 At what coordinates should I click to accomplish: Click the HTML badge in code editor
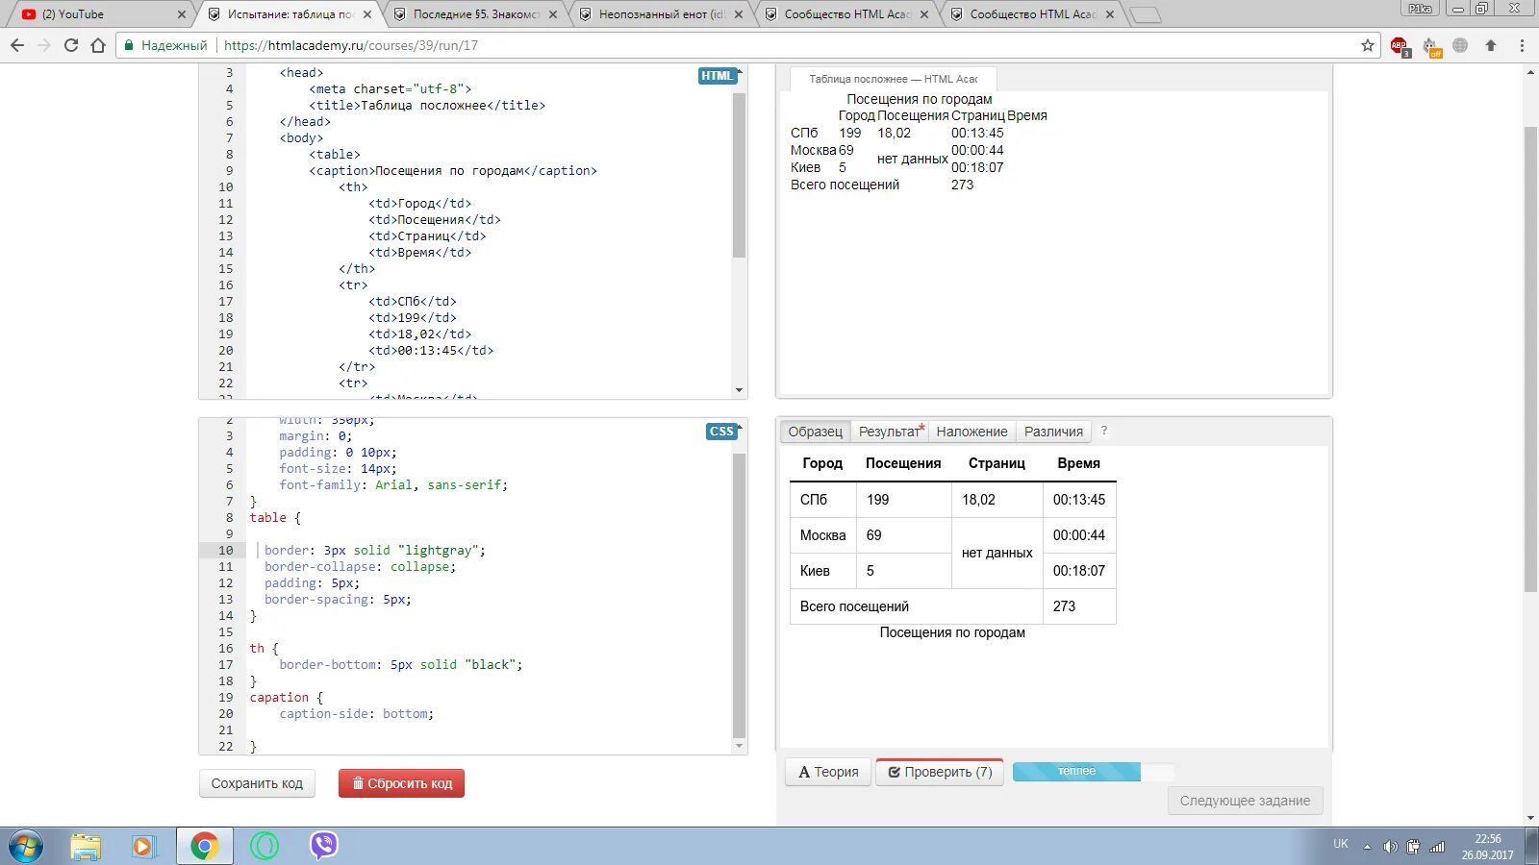[718, 76]
